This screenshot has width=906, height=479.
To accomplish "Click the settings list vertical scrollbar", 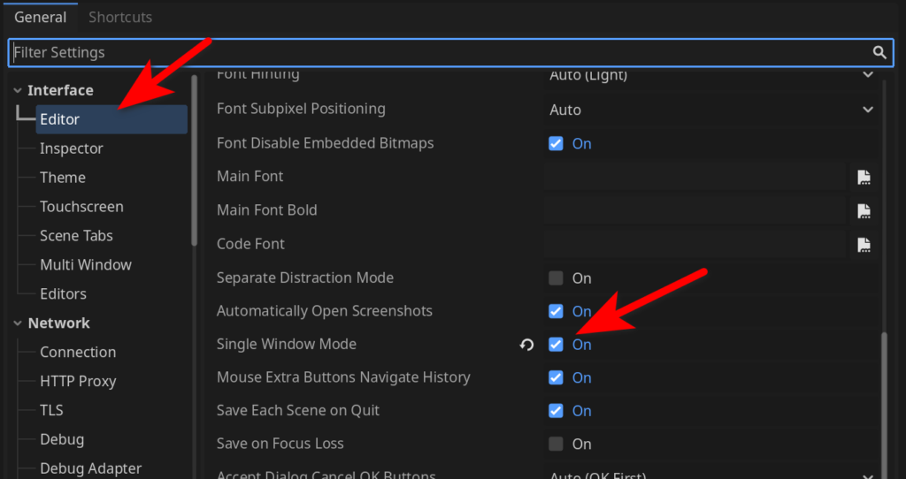I will pyautogui.click(x=885, y=398).
